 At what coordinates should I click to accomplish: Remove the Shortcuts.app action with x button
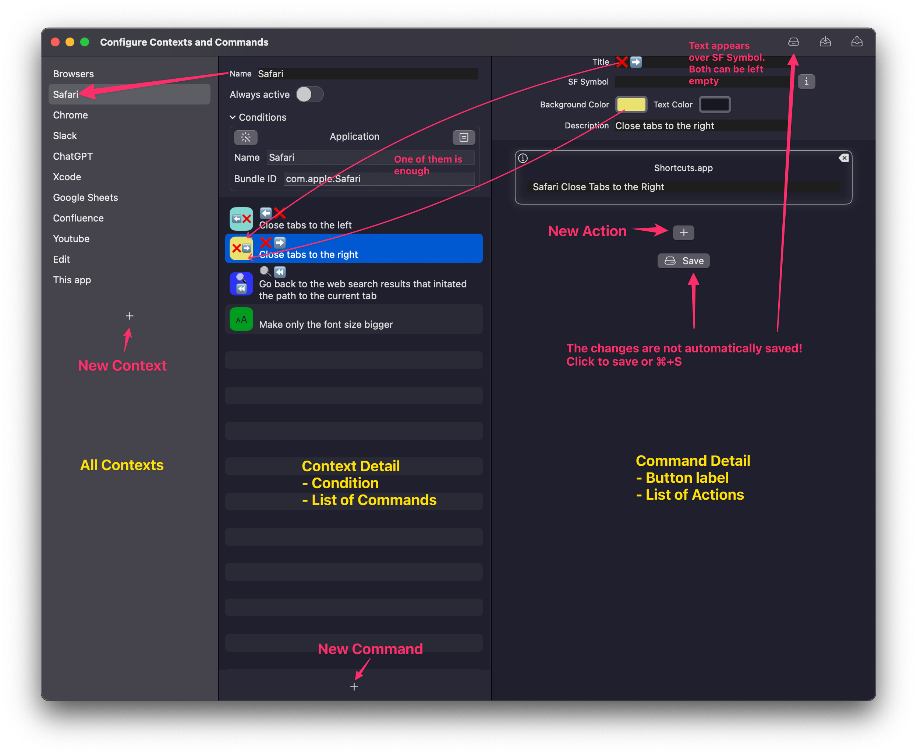[843, 158]
